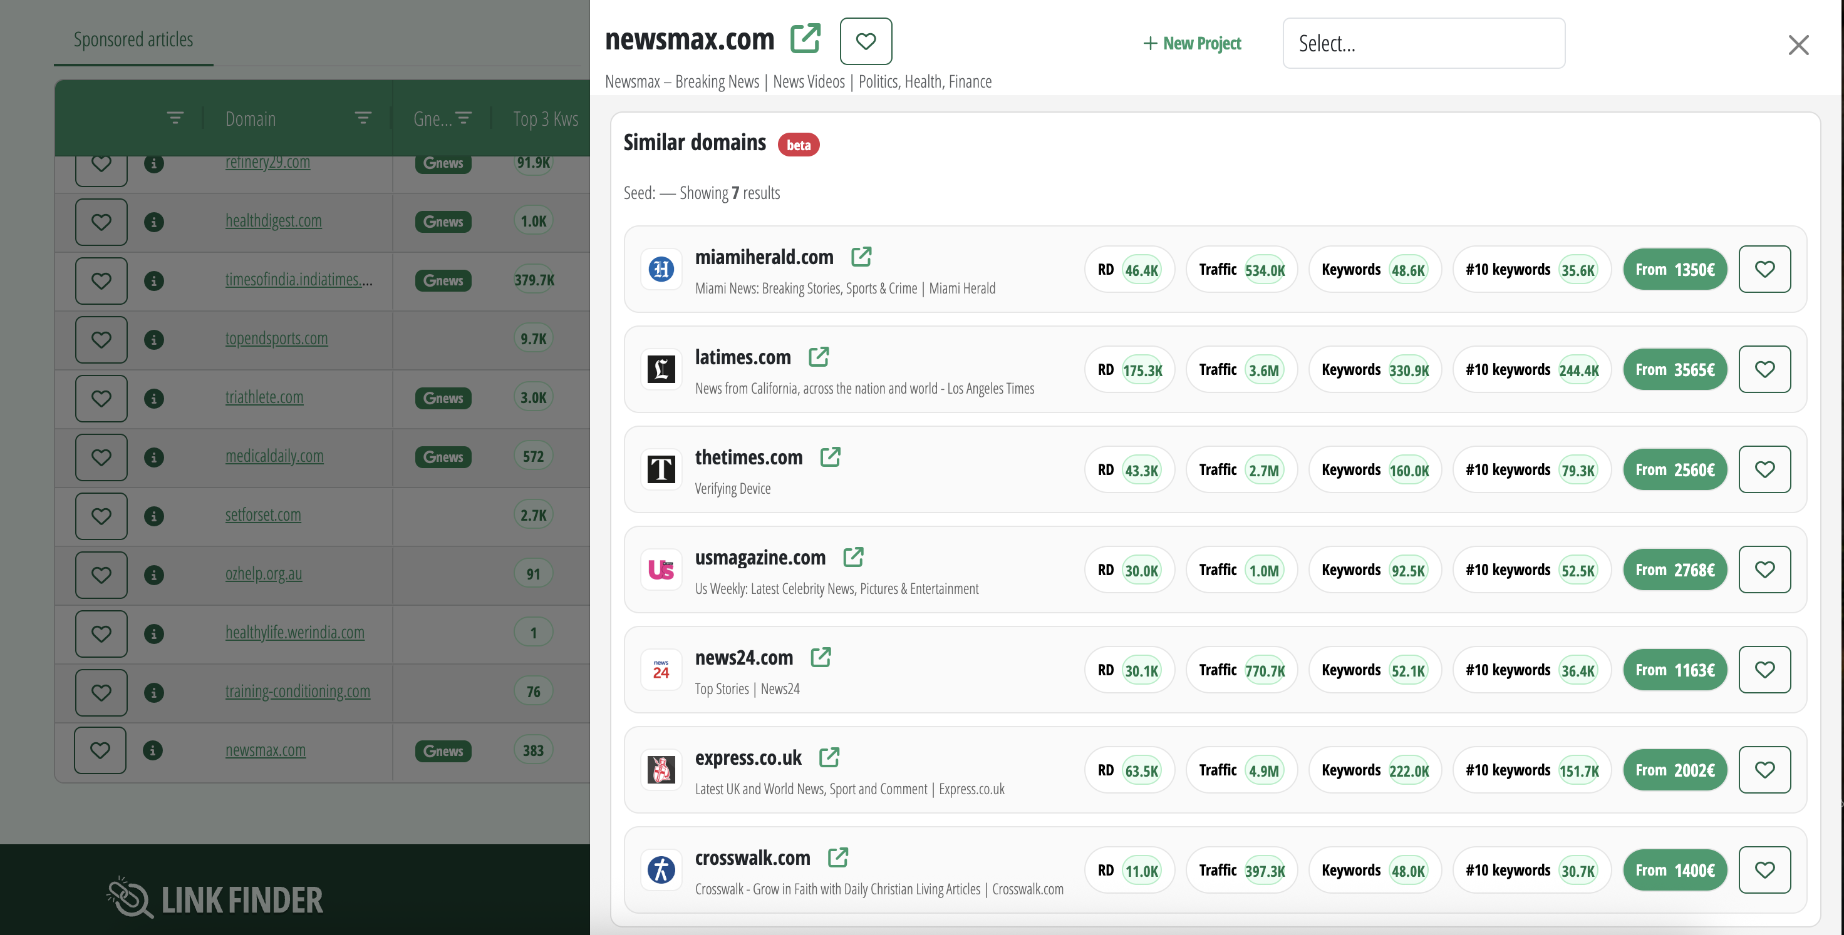The height and width of the screenshot is (935, 1844).
Task: Show info for setforset.com row
Action: tap(153, 515)
